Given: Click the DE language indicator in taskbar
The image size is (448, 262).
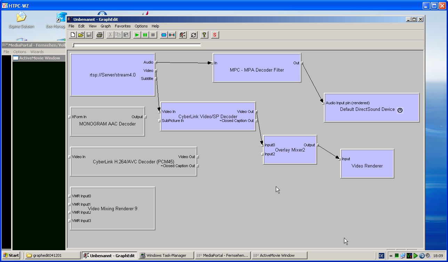Looking at the screenshot, I should [x=381, y=256].
